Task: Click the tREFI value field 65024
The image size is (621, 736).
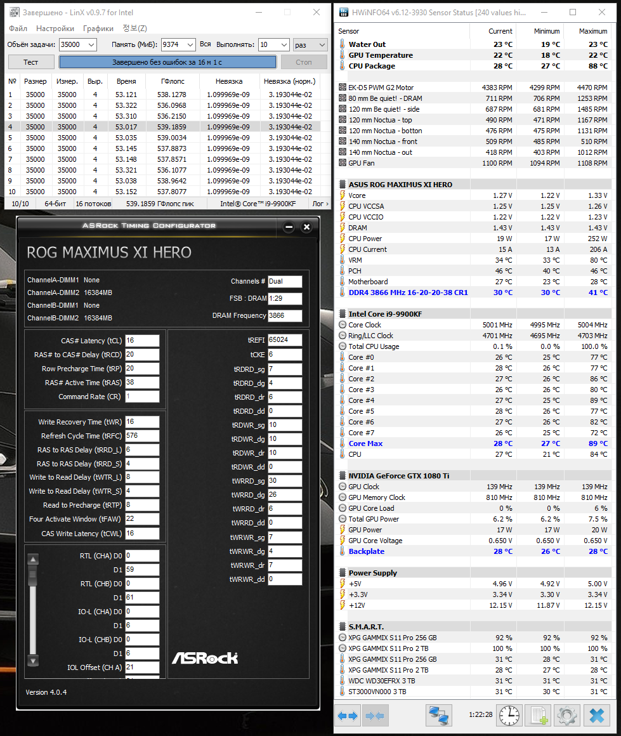Action: [x=285, y=340]
